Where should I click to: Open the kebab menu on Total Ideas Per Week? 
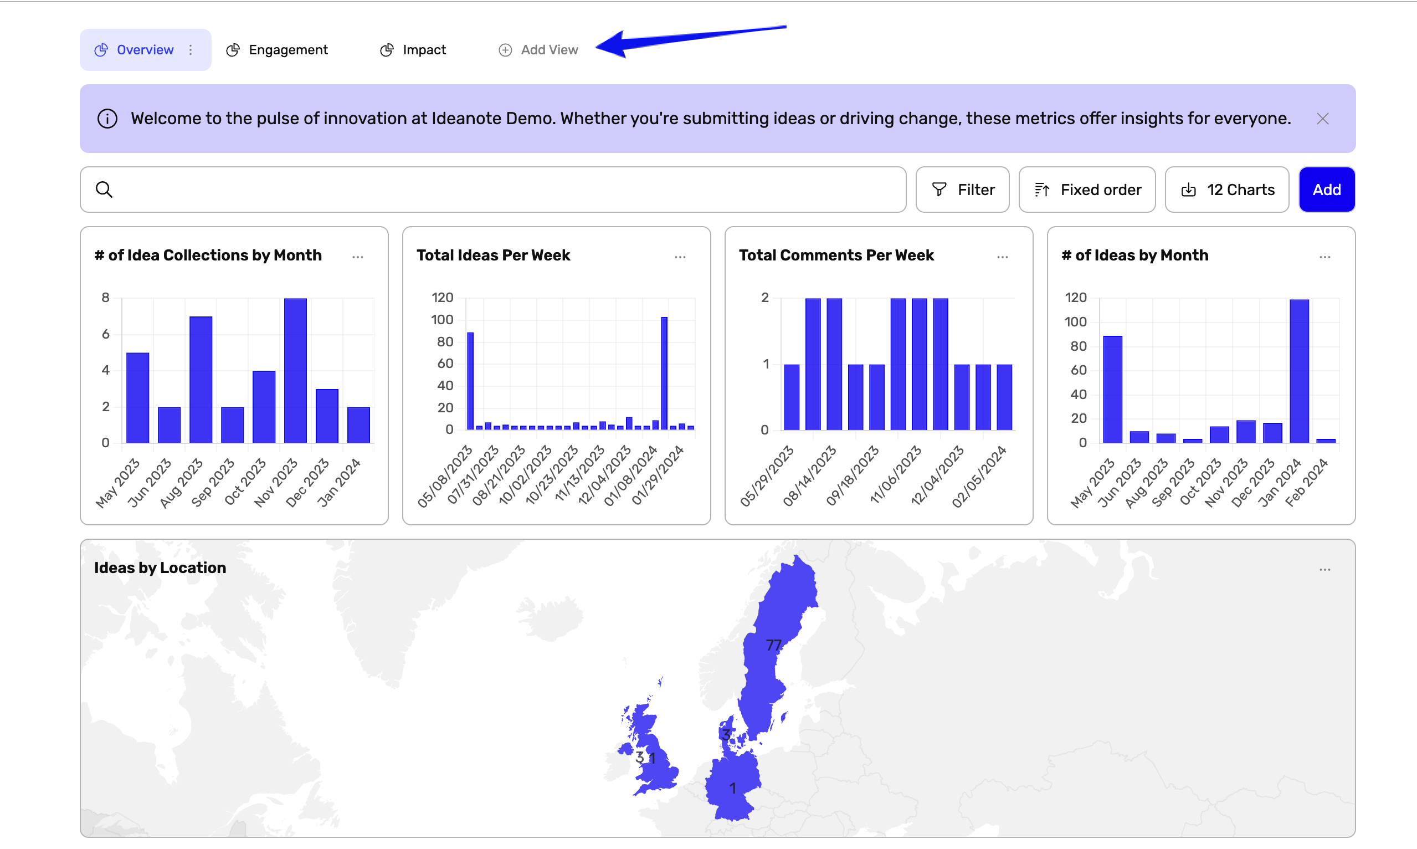click(680, 257)
